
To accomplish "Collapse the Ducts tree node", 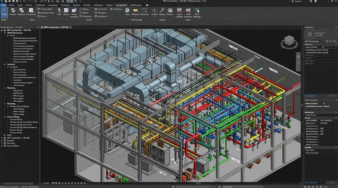I will 8,36.
